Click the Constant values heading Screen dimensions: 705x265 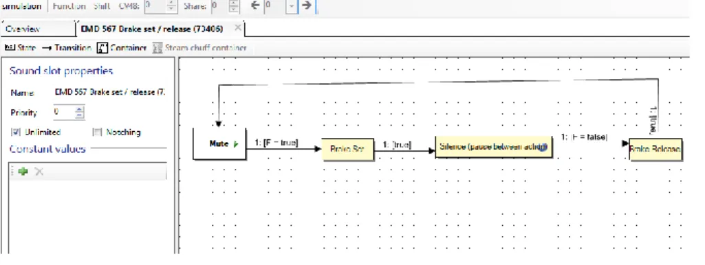click(47, 149)
